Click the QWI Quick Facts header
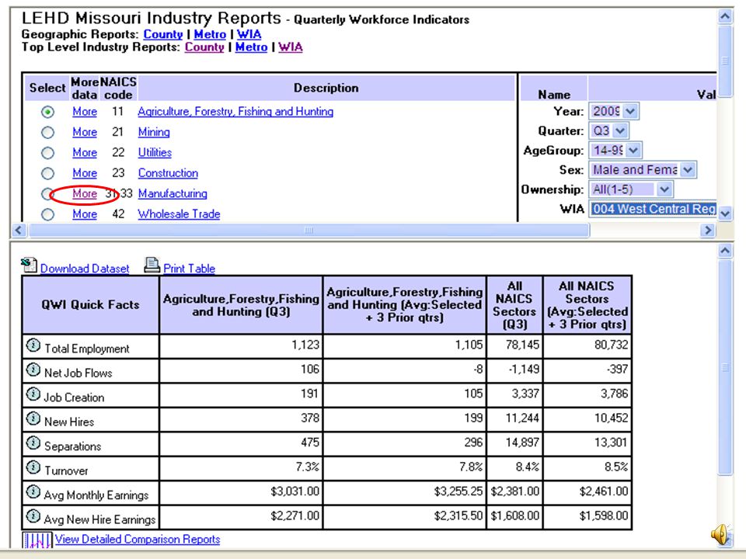This screenshot has width=746, height=559. click(90, 304)
